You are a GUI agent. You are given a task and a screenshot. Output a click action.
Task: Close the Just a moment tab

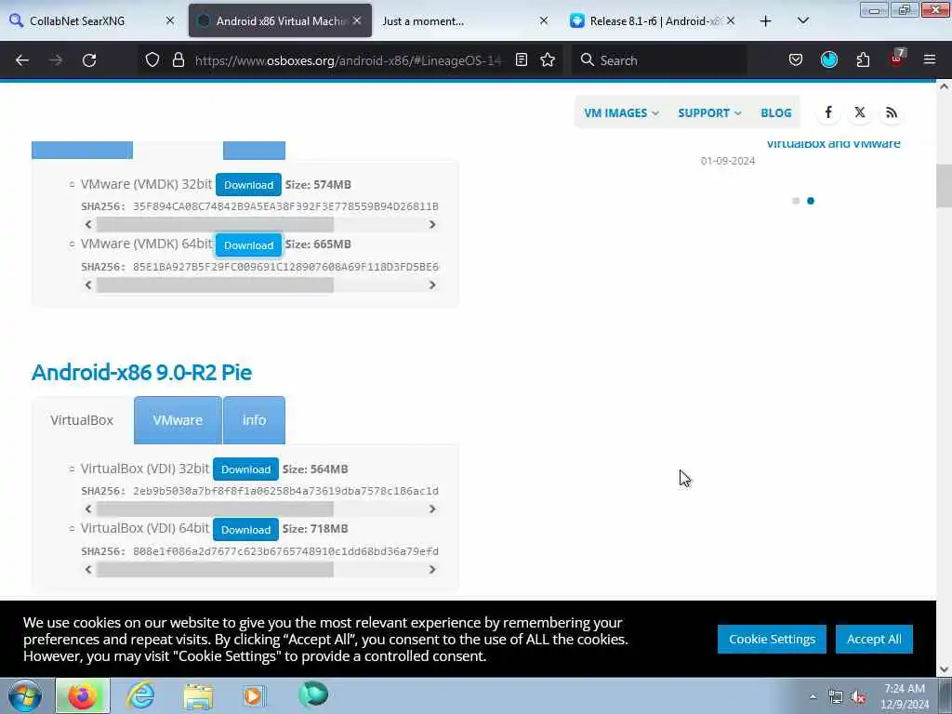(543, 20)
